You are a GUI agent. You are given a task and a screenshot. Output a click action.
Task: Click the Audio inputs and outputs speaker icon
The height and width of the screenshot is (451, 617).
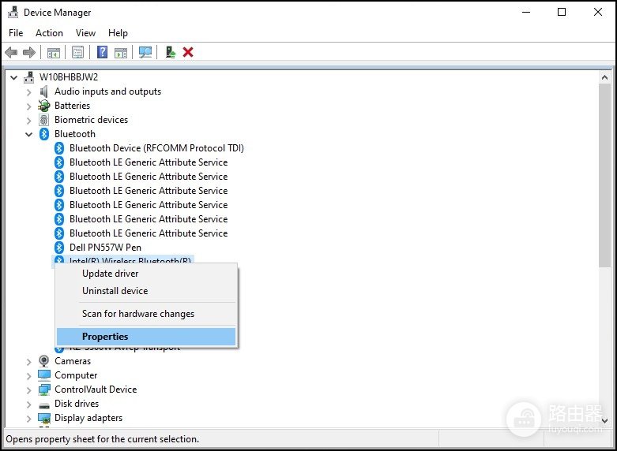[43, 91]
